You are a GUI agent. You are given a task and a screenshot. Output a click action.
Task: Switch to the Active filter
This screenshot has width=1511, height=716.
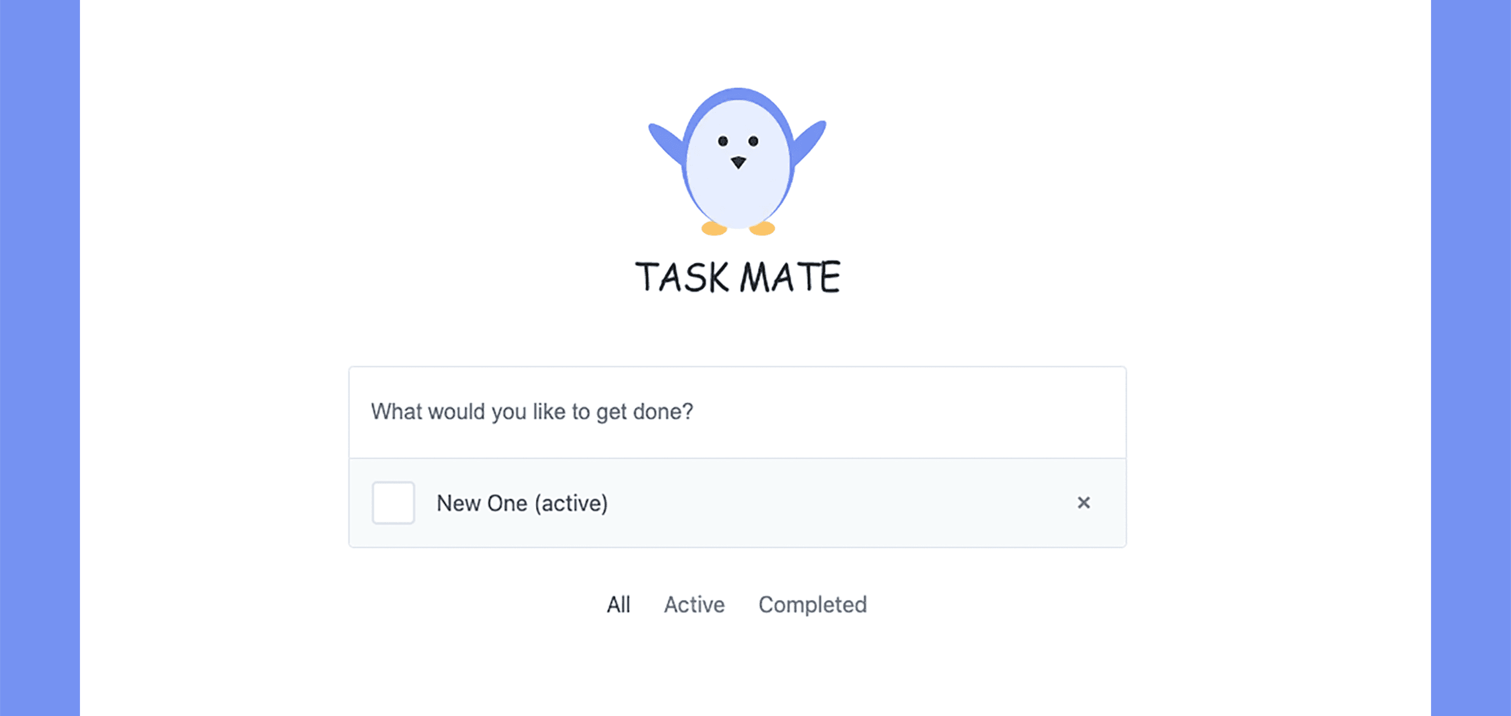(x=694, y=604)
